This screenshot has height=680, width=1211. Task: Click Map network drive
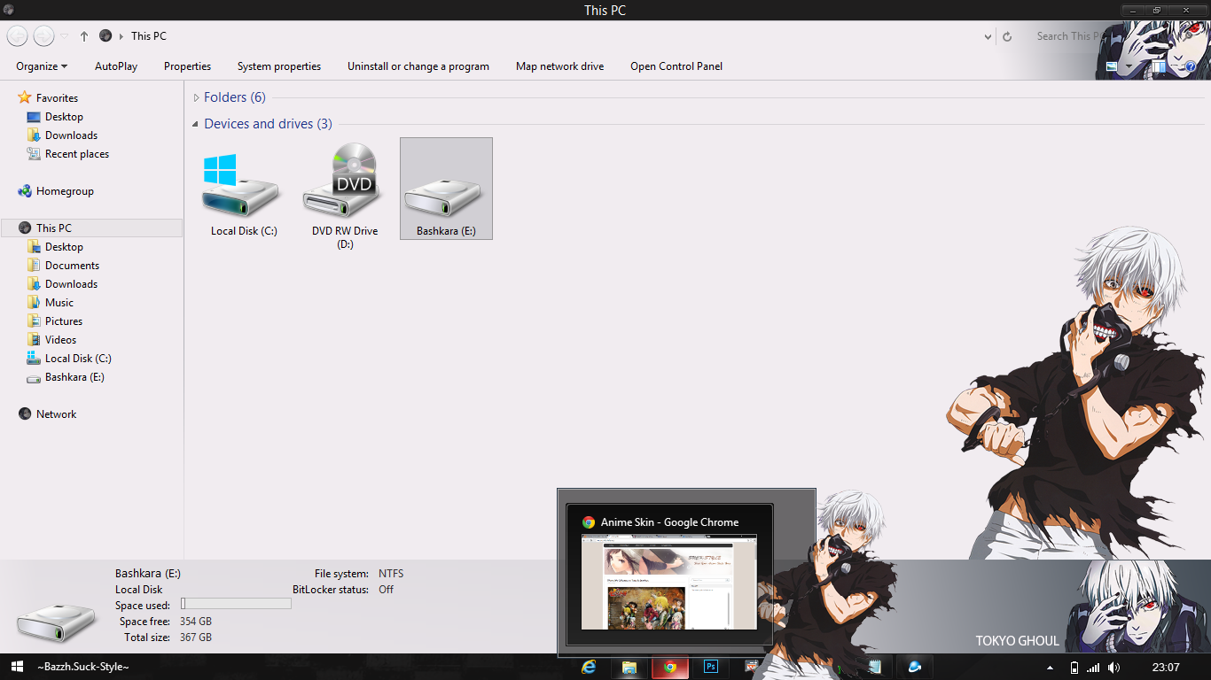[x=560, y=66]
